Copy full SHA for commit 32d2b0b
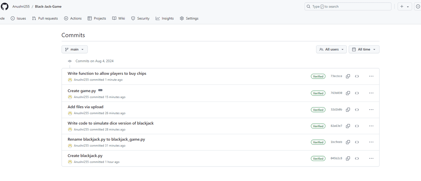 pyautogui.click(x=348, y=110)
